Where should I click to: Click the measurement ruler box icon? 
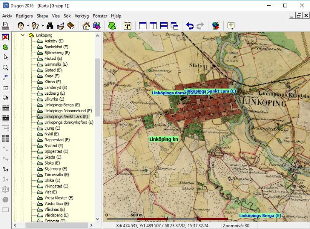[x=5, y=88]
